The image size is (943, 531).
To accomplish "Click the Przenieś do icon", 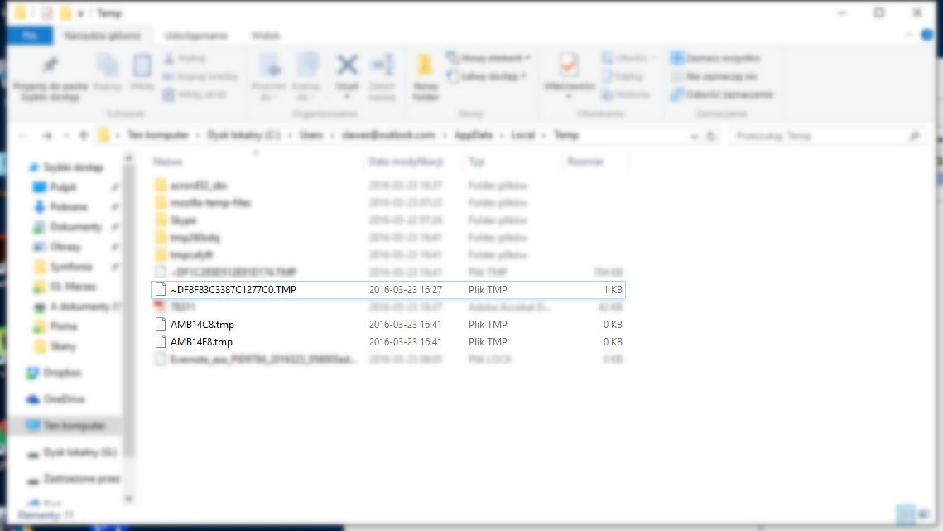I will pos(269,65).
